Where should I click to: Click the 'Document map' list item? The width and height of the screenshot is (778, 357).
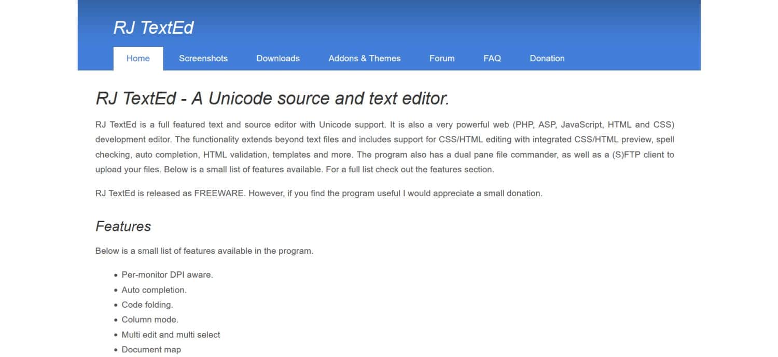click(x=151, y=350)
